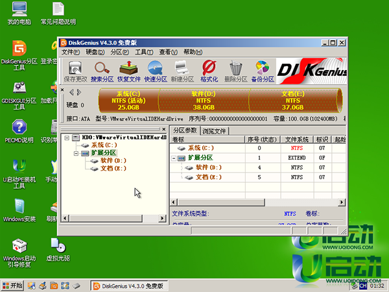Launch GDISKGUI分区工具 desktop shortcut
The height and width of the screenshot is (292, 389).
(19, 95)
